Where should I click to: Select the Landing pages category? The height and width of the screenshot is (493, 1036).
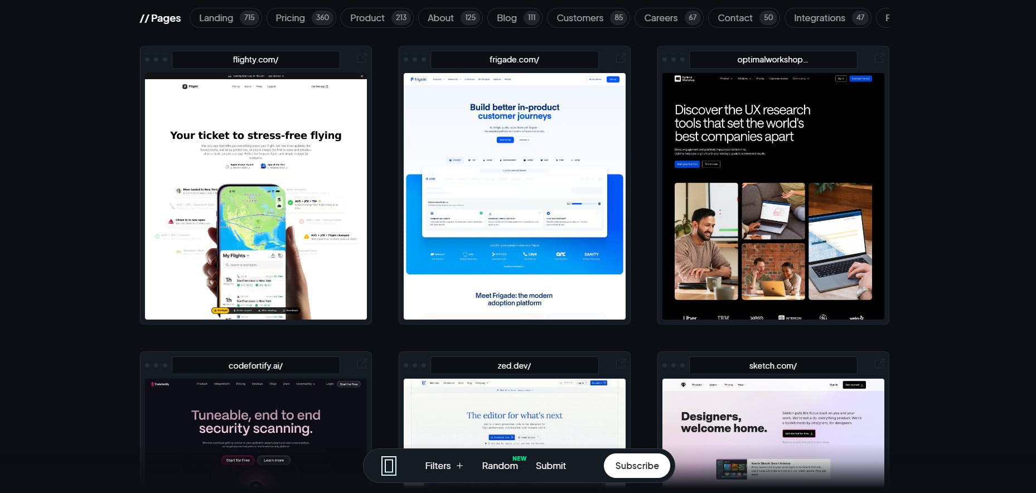coord(225,18)
